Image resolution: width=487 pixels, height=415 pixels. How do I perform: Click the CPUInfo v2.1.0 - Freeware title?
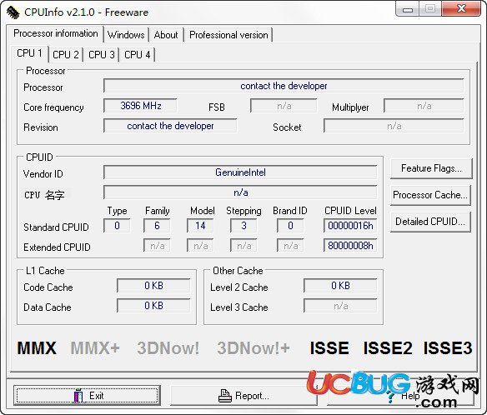tap(87, 12)
